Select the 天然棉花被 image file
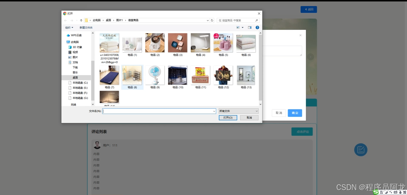Screen dimensions: 407x195 point(109,48)
